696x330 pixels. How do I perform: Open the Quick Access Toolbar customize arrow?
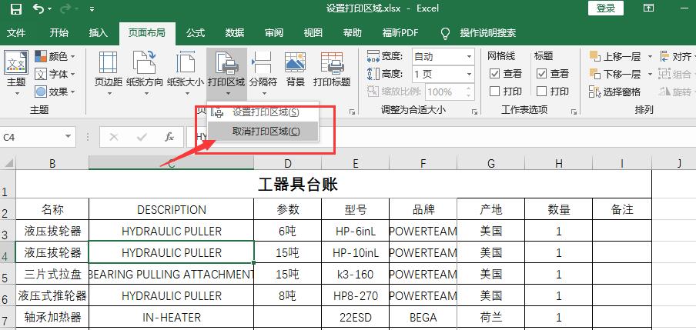click(x=92, y=9)
